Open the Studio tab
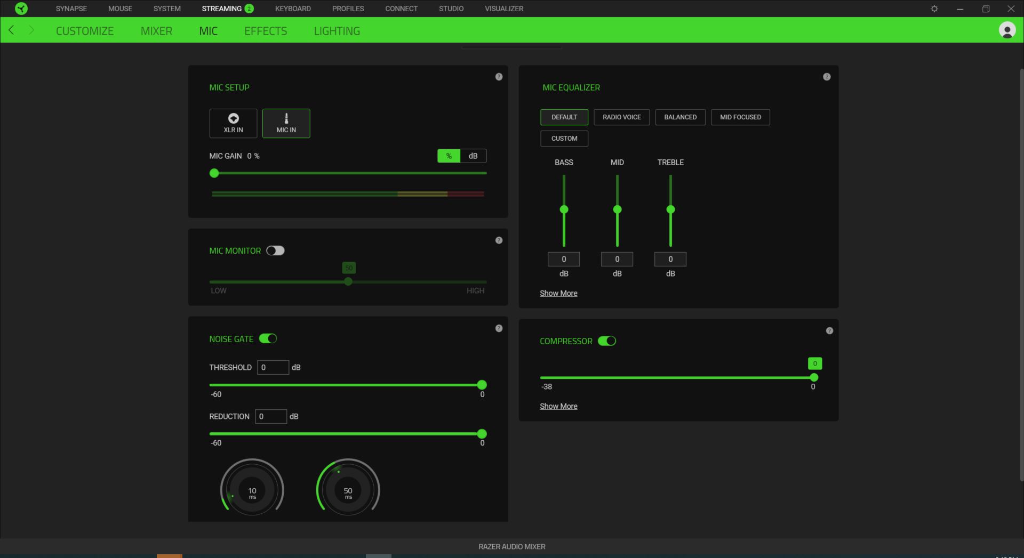 [x=451, y=9]
